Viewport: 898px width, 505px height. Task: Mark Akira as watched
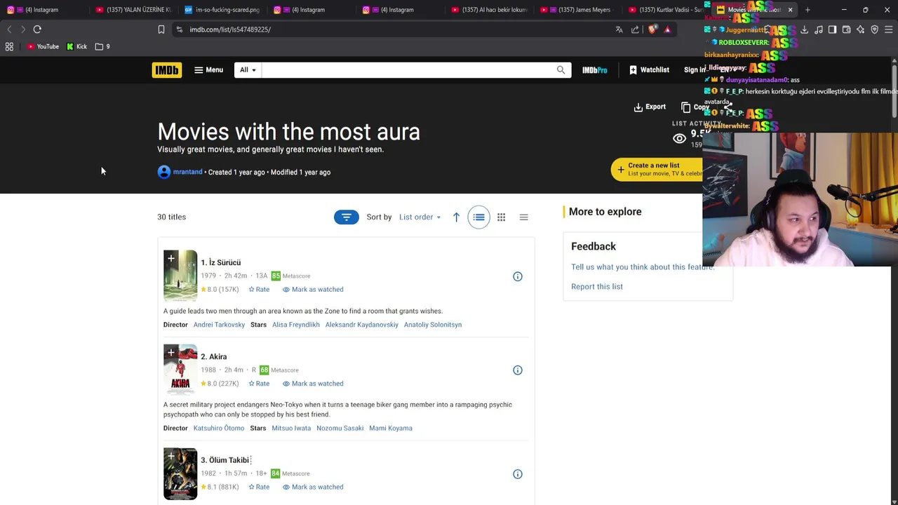(x=313, y=383)
